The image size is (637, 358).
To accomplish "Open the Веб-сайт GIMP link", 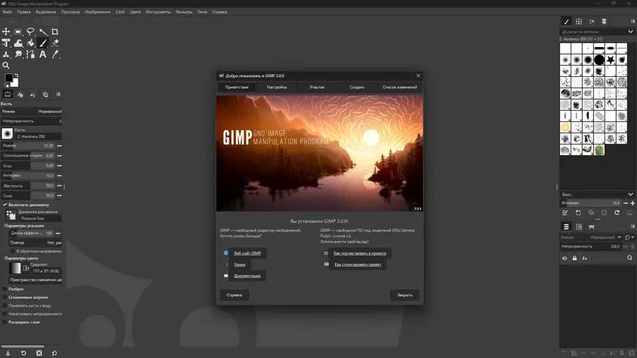I will pyautogui.click(x=247, y=253).
